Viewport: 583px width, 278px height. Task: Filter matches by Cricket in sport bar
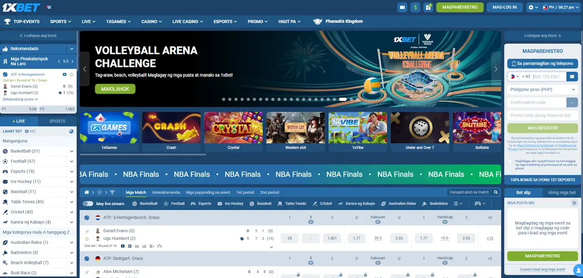pos(322,204)
